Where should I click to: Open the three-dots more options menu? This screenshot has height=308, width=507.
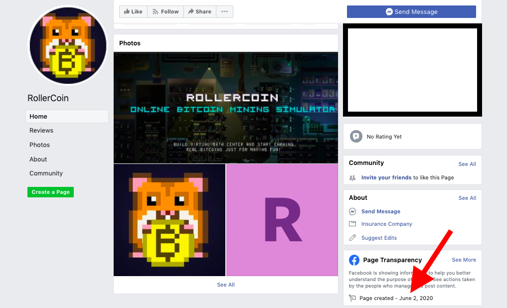tap(224, 11)
